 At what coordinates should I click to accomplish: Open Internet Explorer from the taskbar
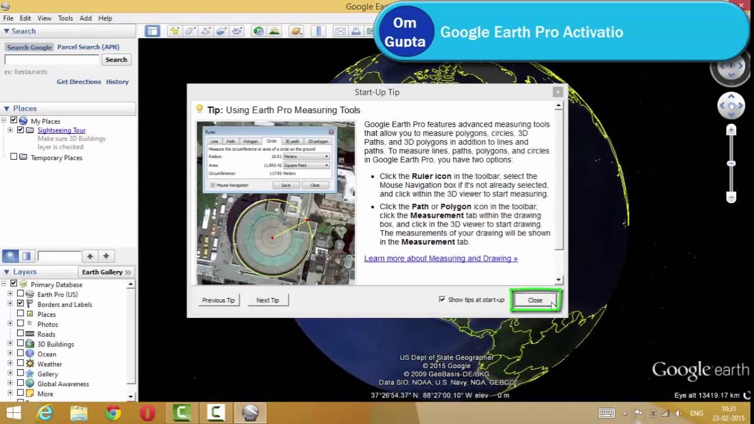coord(45,413)
